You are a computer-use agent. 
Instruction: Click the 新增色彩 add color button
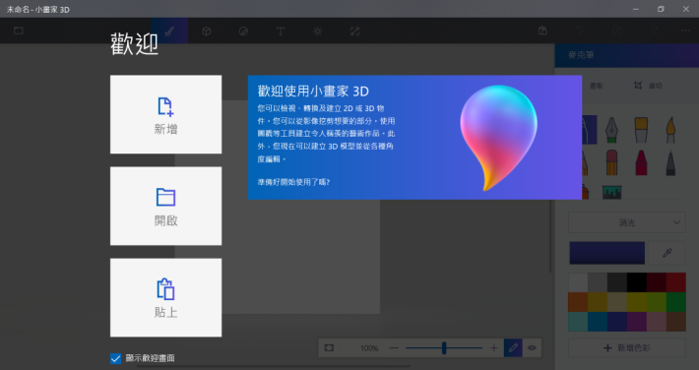pyautogui.click(x=627, y=347)
